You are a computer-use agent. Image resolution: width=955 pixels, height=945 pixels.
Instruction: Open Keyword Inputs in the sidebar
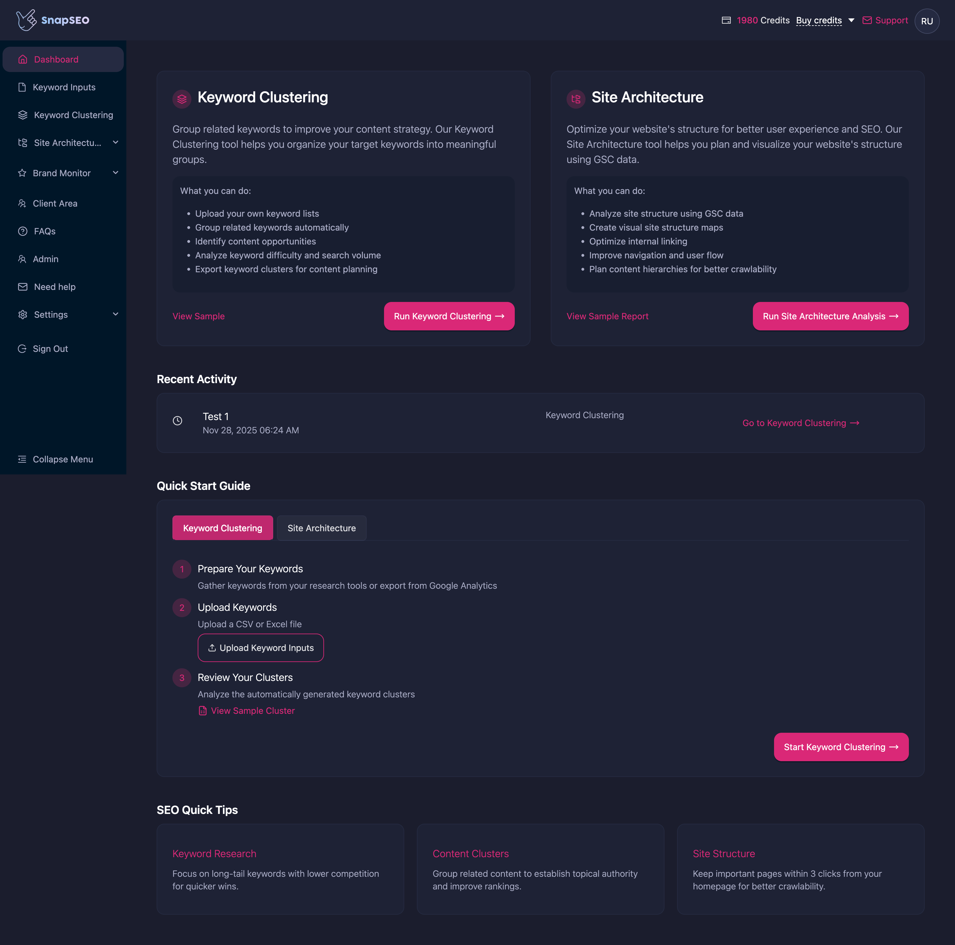[63, 87]
